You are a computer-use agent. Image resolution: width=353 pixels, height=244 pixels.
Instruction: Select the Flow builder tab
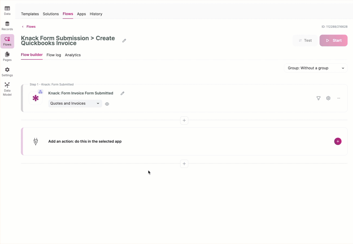pos(32,55)
